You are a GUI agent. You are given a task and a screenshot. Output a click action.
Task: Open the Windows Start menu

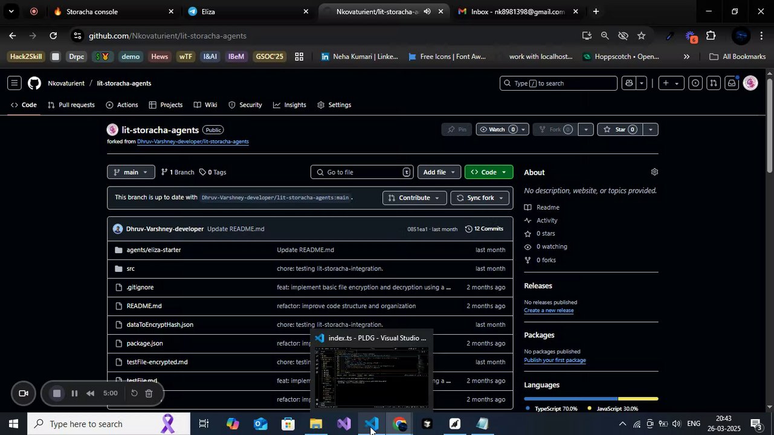[13, 424]
